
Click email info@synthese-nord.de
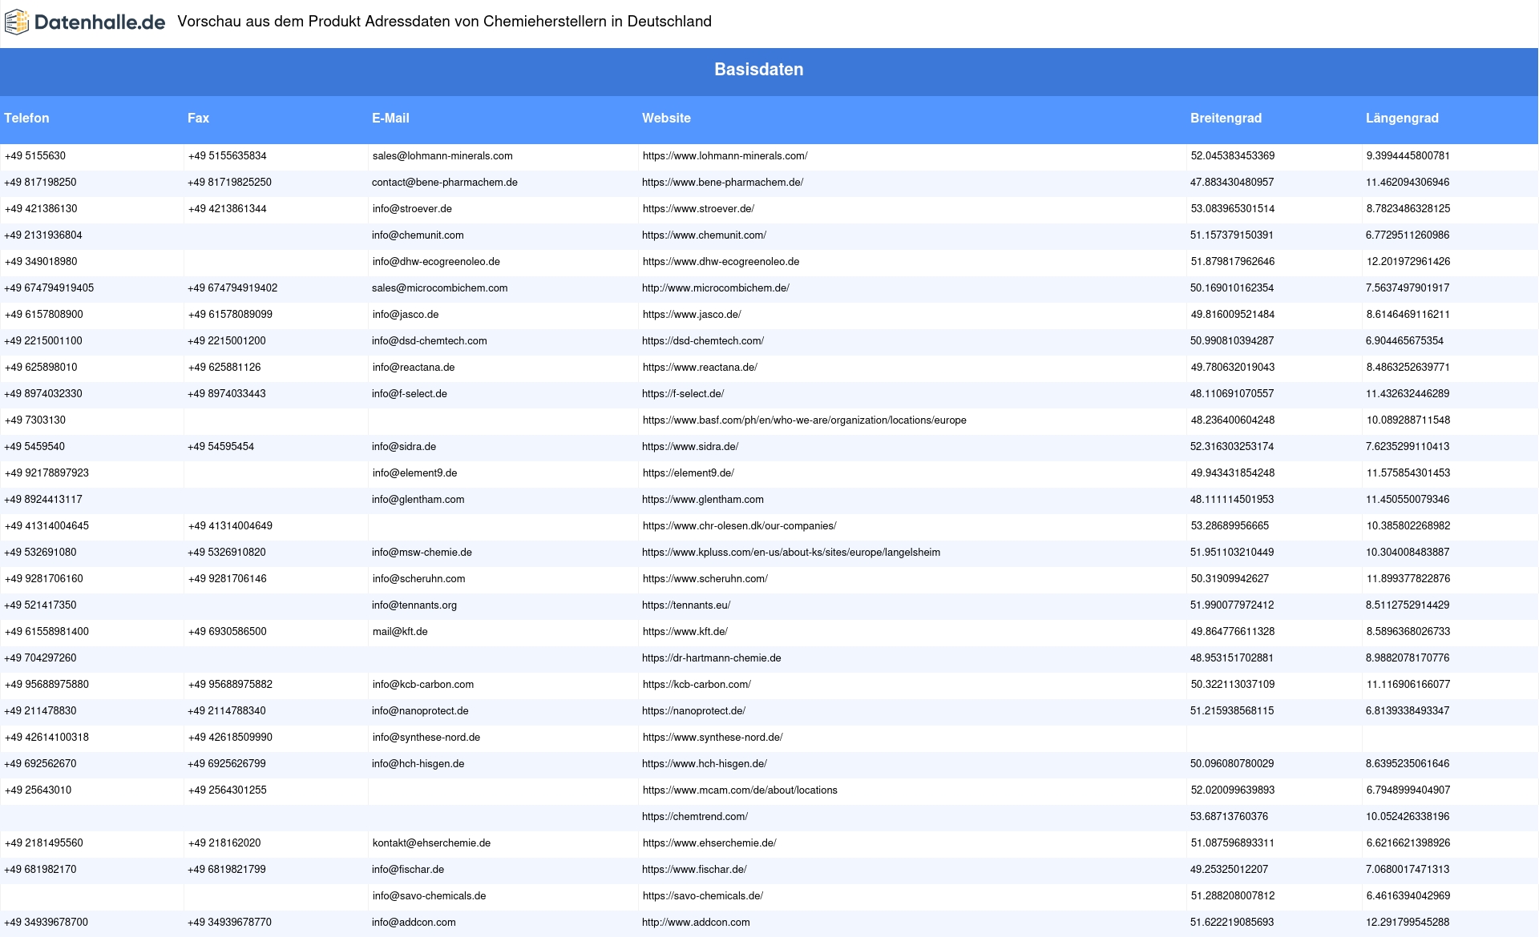pos(426,738)
